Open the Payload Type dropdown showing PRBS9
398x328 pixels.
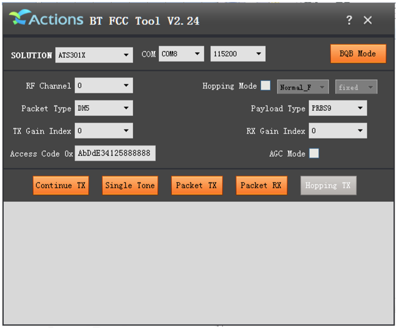tap(338, 108)
